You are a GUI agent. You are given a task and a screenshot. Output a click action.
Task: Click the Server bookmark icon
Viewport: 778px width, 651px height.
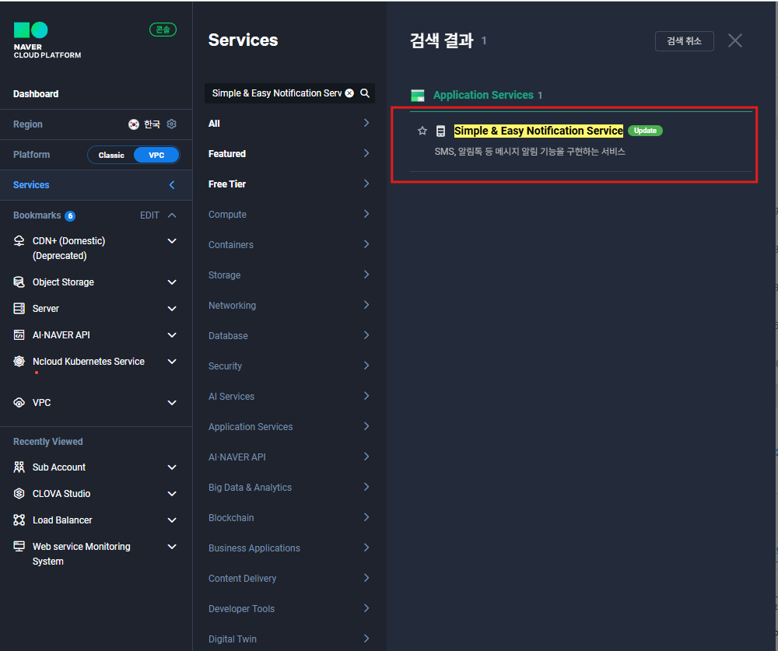[x=19, y=308]
